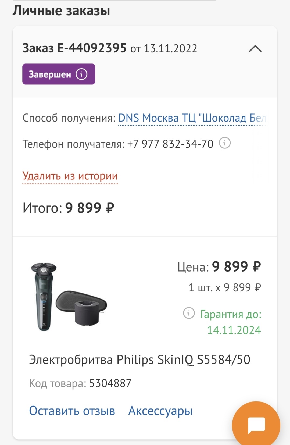Click the Цена 9 899 ₽ price label
This screenshot has width=290, height=445.
click(x=219, y=267)
